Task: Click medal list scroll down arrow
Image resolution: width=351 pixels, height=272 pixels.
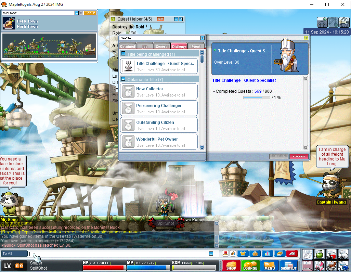Action: pyautogui.click(x=202, y=147)
